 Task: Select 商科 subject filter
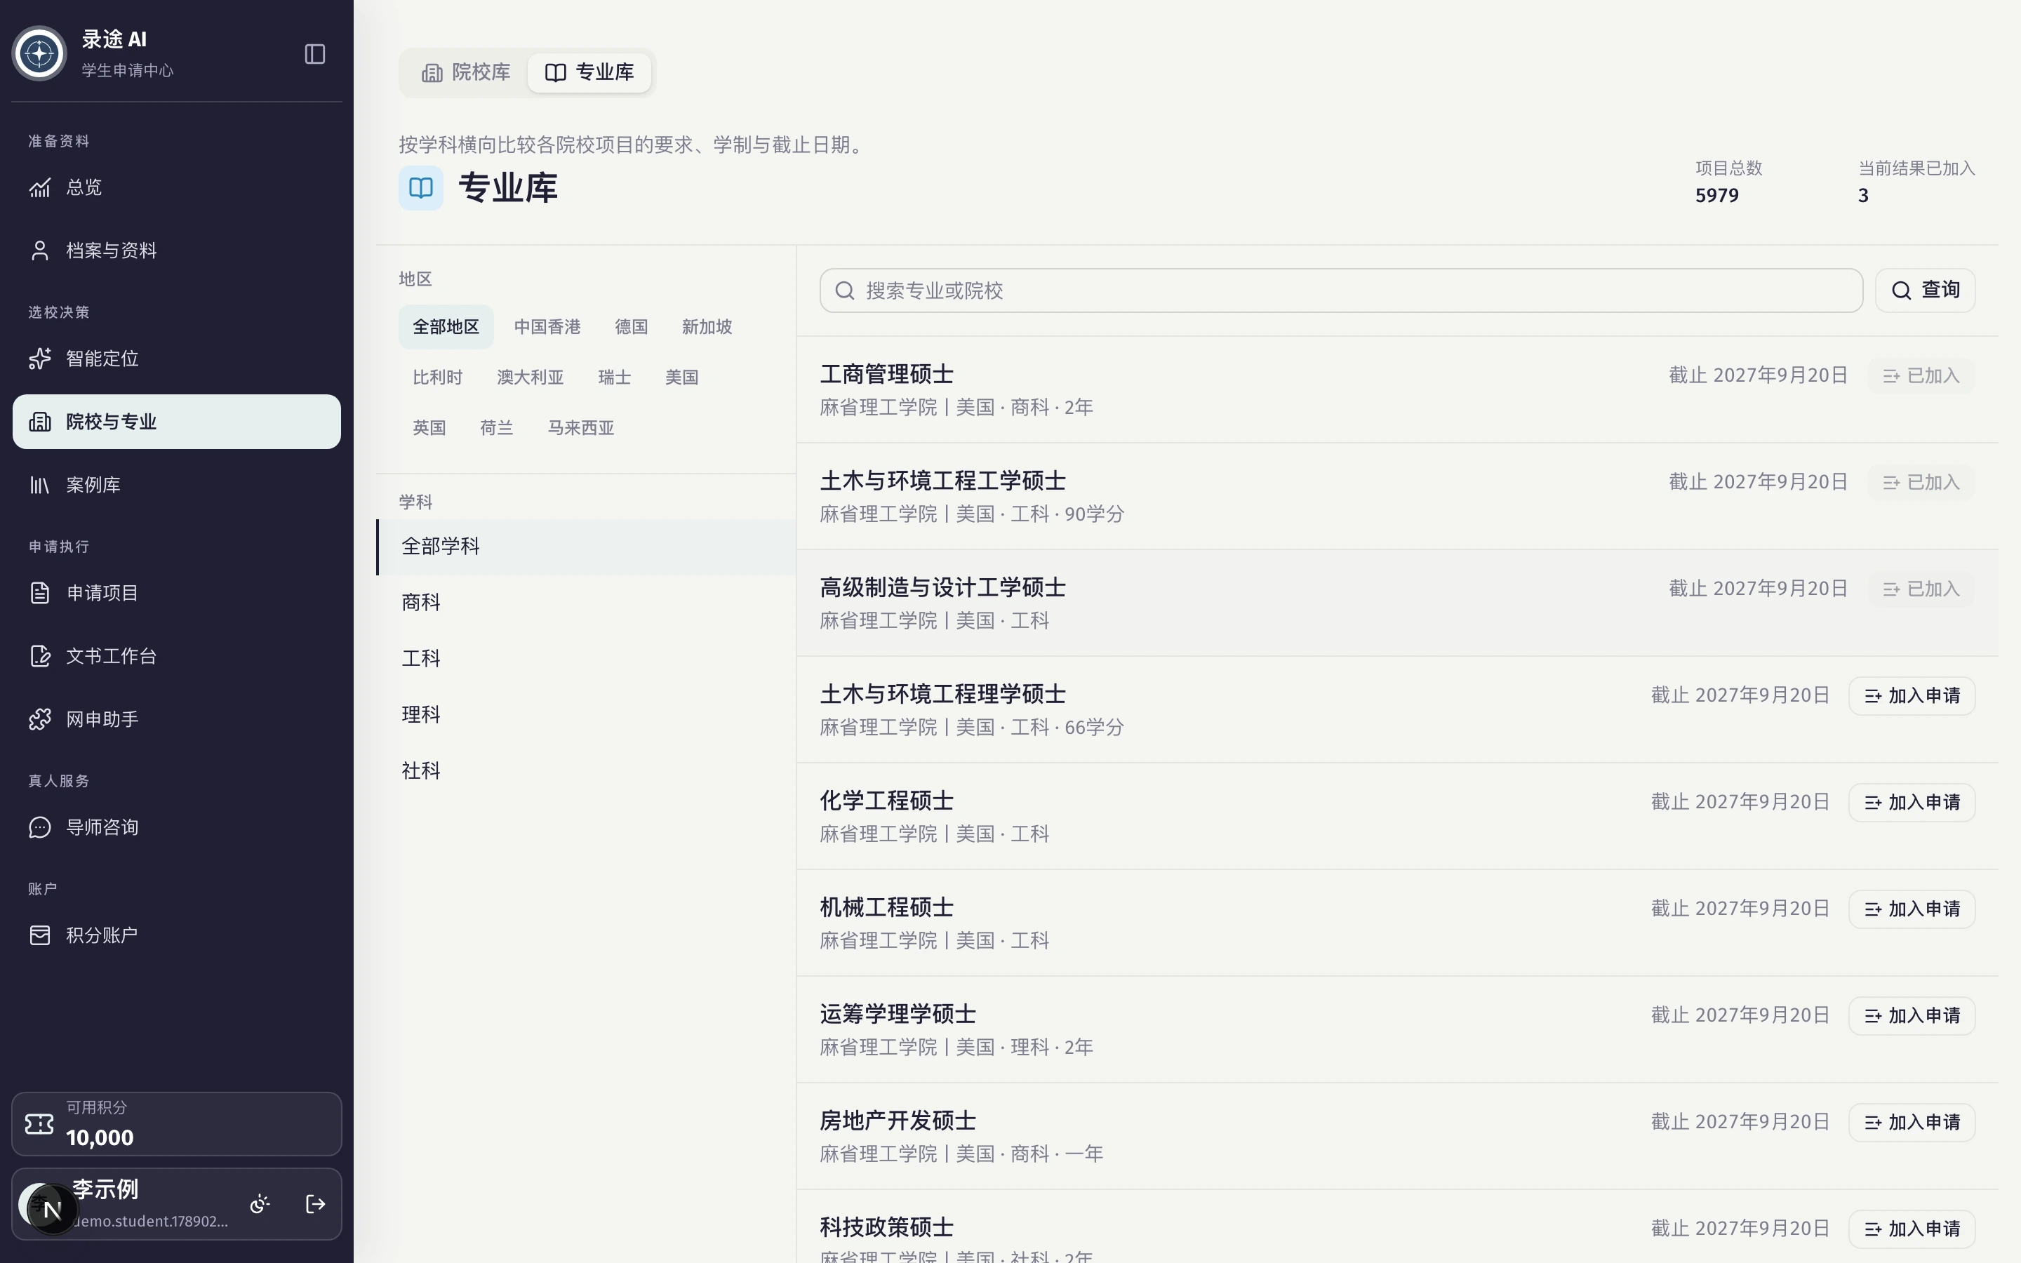pos(585,603)
